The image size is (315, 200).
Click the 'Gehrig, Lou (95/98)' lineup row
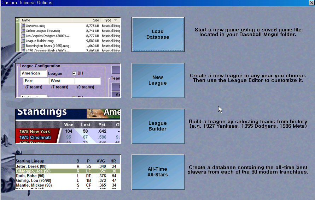68,181
